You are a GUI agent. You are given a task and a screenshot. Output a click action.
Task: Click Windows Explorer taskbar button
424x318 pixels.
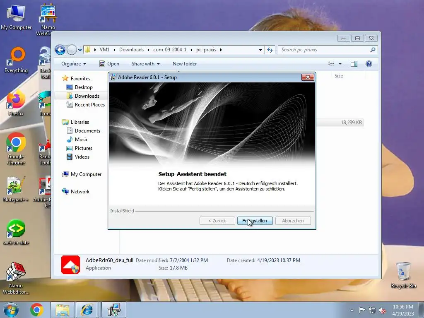[63, 310]
